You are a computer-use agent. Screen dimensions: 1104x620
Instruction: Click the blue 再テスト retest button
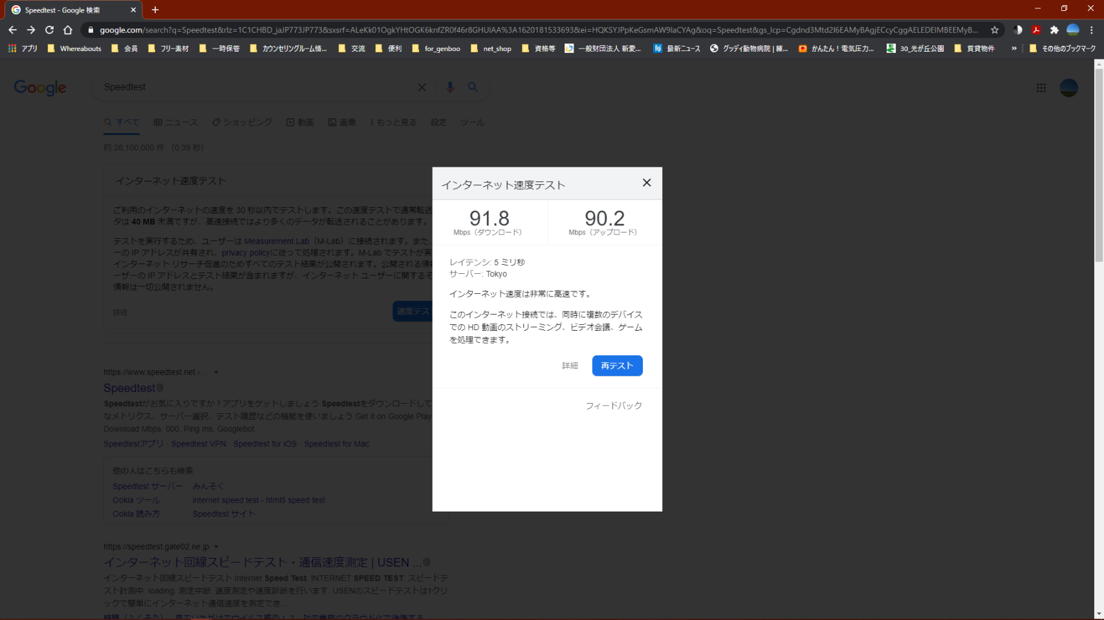point(617,366)
